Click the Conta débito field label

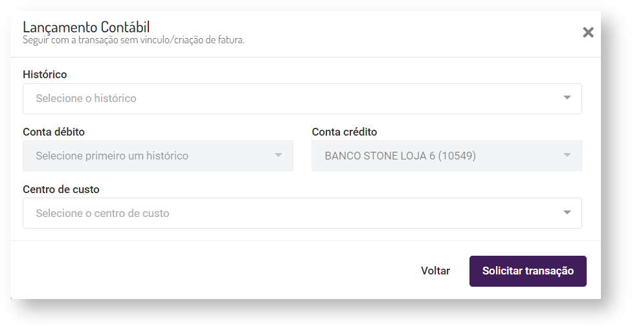tap(54, 132)
